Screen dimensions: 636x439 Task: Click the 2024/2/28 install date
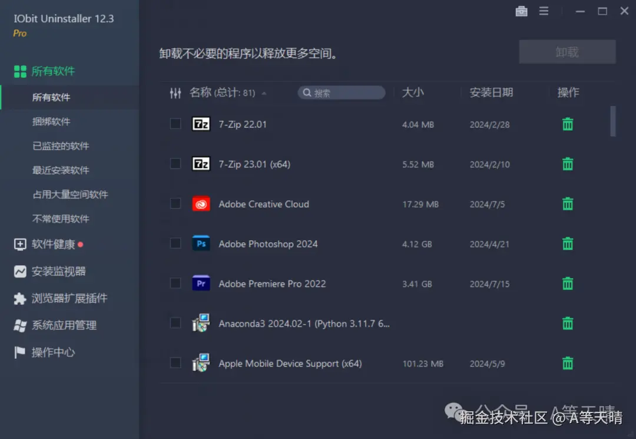pyautogui.click(x=489, y=124)
